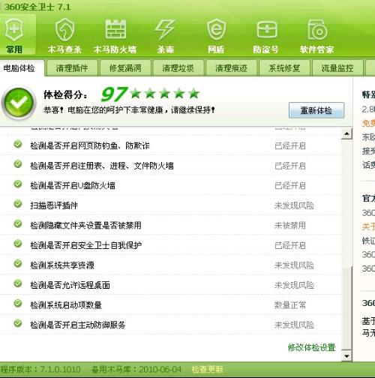375x378 pixels.
Task: Select 检测是否允许远程桌面 text
Action: pyautogui.click(x=70, y=285)
